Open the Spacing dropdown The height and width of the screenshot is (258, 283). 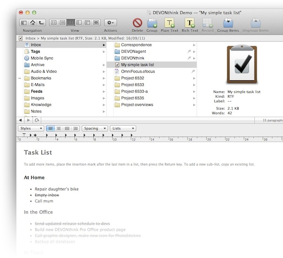94,128
